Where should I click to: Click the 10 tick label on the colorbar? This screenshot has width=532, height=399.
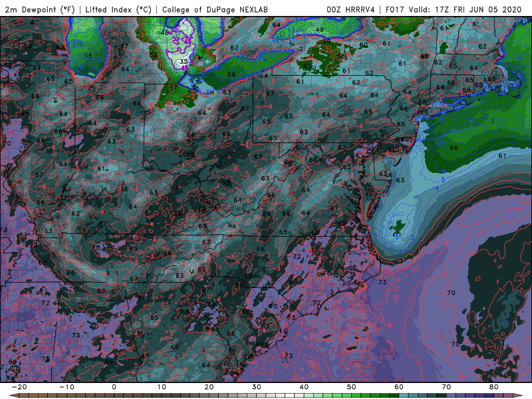pyautogui.click(x=162, y=387)
